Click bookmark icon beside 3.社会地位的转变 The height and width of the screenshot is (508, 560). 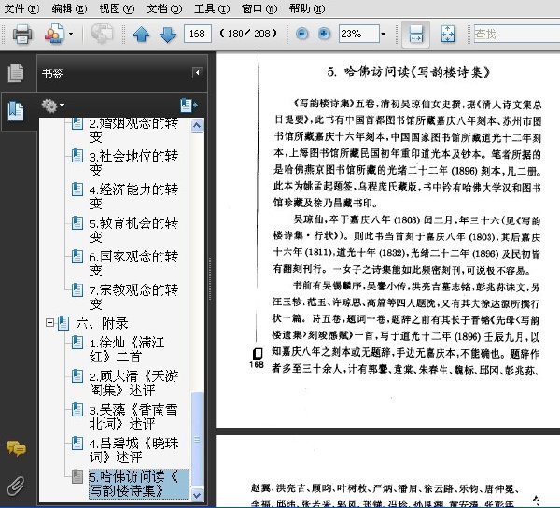tap(77, 156)
